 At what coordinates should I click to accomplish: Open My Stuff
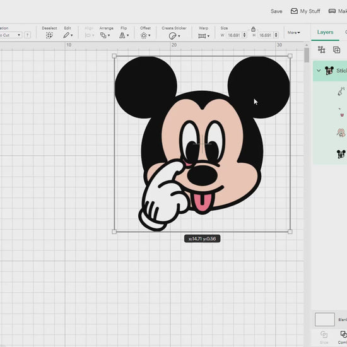(x=305, y=11)
